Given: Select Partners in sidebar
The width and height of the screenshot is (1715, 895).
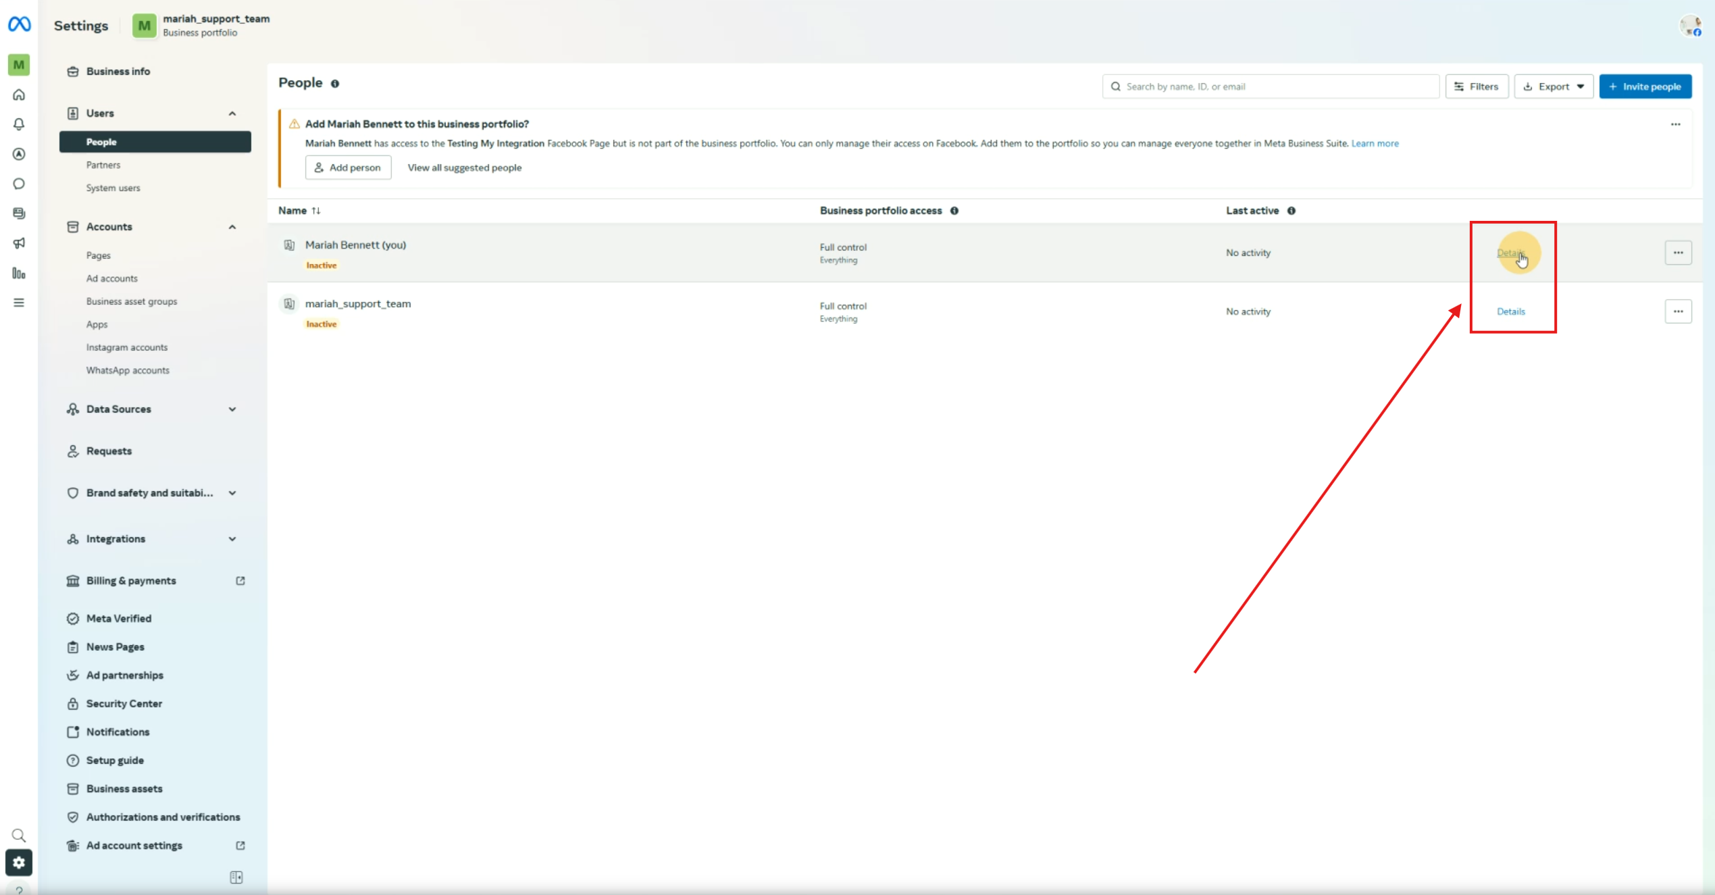Looking at the screenshot, I should [103, 165].
